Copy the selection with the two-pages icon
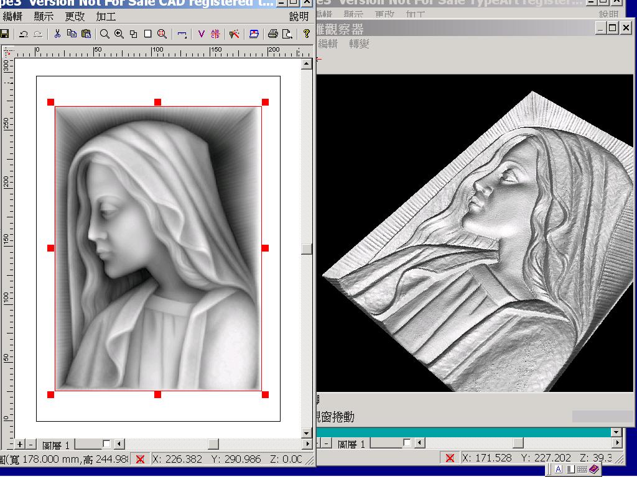637x477 pixels. coord(72,34)
